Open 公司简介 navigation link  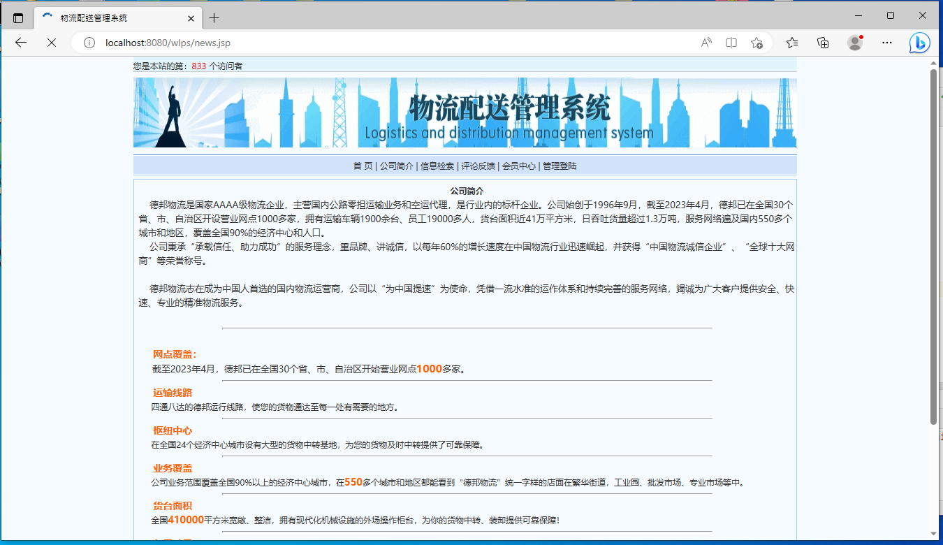tap(396, 166)
